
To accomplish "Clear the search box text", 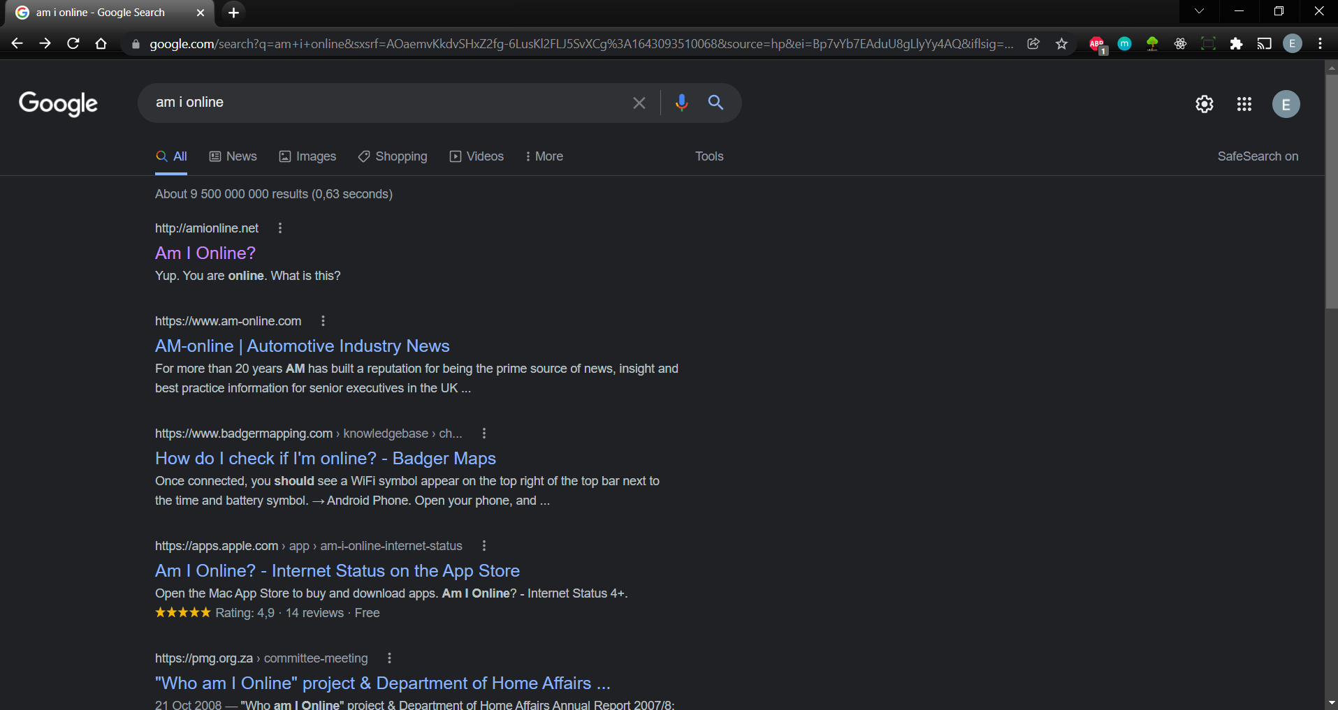I will click(639, 103).
